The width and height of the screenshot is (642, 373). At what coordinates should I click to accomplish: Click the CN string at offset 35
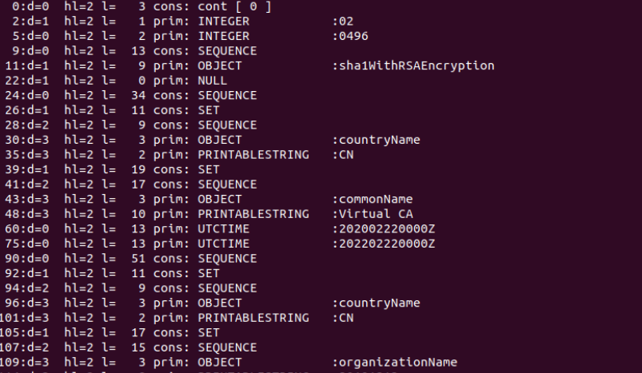tap(342, 155)
